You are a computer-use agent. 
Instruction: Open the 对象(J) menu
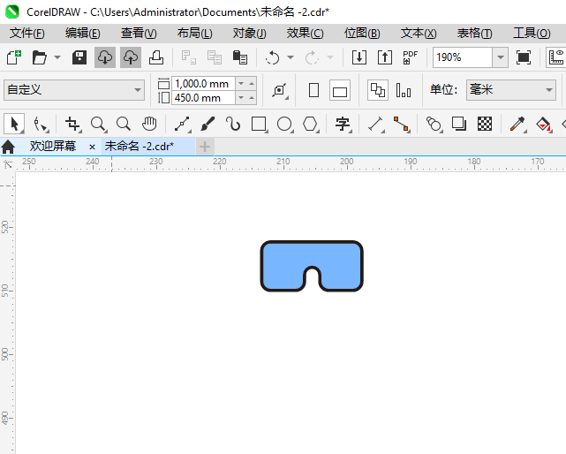(x=249, y=34)
